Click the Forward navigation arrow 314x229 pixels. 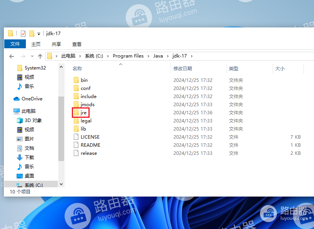click(x=23, y=56)
